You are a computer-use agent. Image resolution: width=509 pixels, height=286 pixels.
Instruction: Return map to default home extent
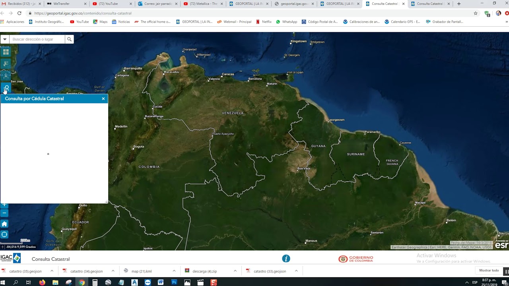click(4, 224)
